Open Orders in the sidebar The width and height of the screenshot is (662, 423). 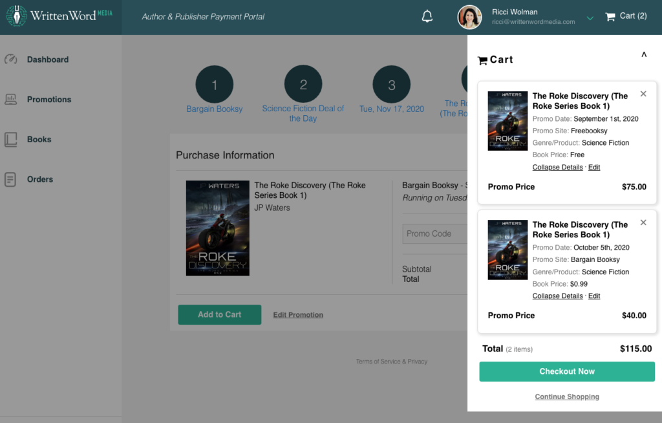(x=40, y=179)
